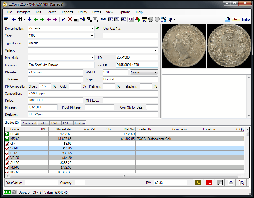Open the filter funnel tool

6,19
